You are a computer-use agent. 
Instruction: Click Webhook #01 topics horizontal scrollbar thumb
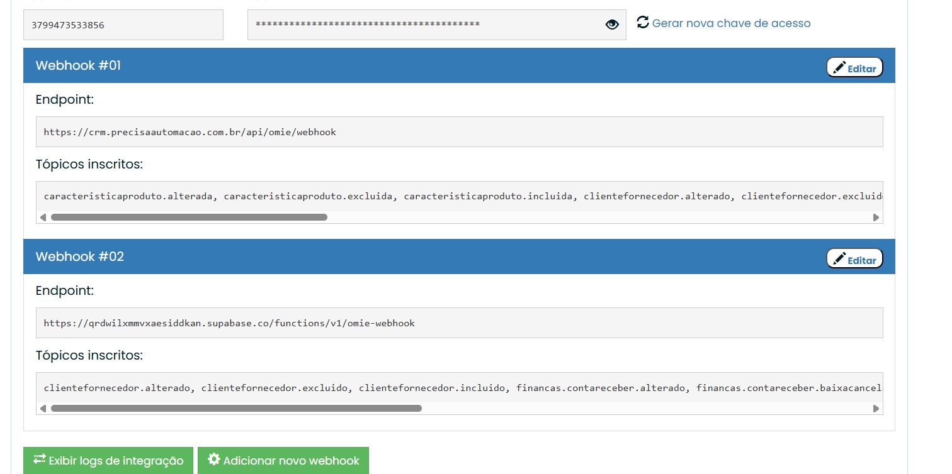tap(189, 218)
